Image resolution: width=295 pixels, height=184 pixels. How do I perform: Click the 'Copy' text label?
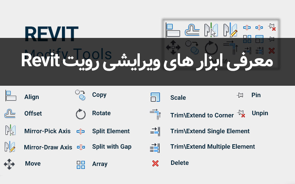(x=99, y=95)
